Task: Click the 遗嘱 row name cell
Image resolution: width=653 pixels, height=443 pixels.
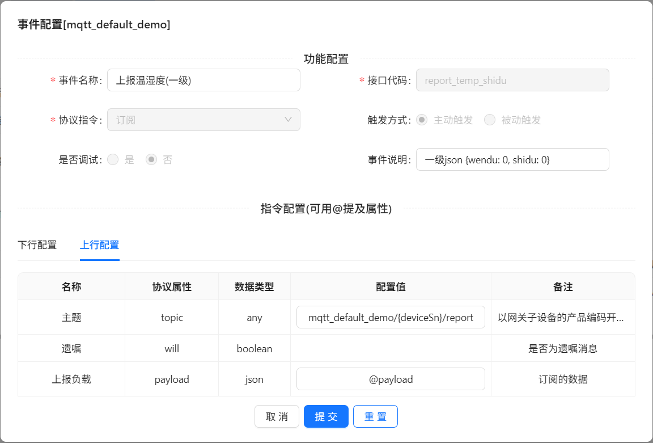Action: pyautogui.click(x=71, y=349)
